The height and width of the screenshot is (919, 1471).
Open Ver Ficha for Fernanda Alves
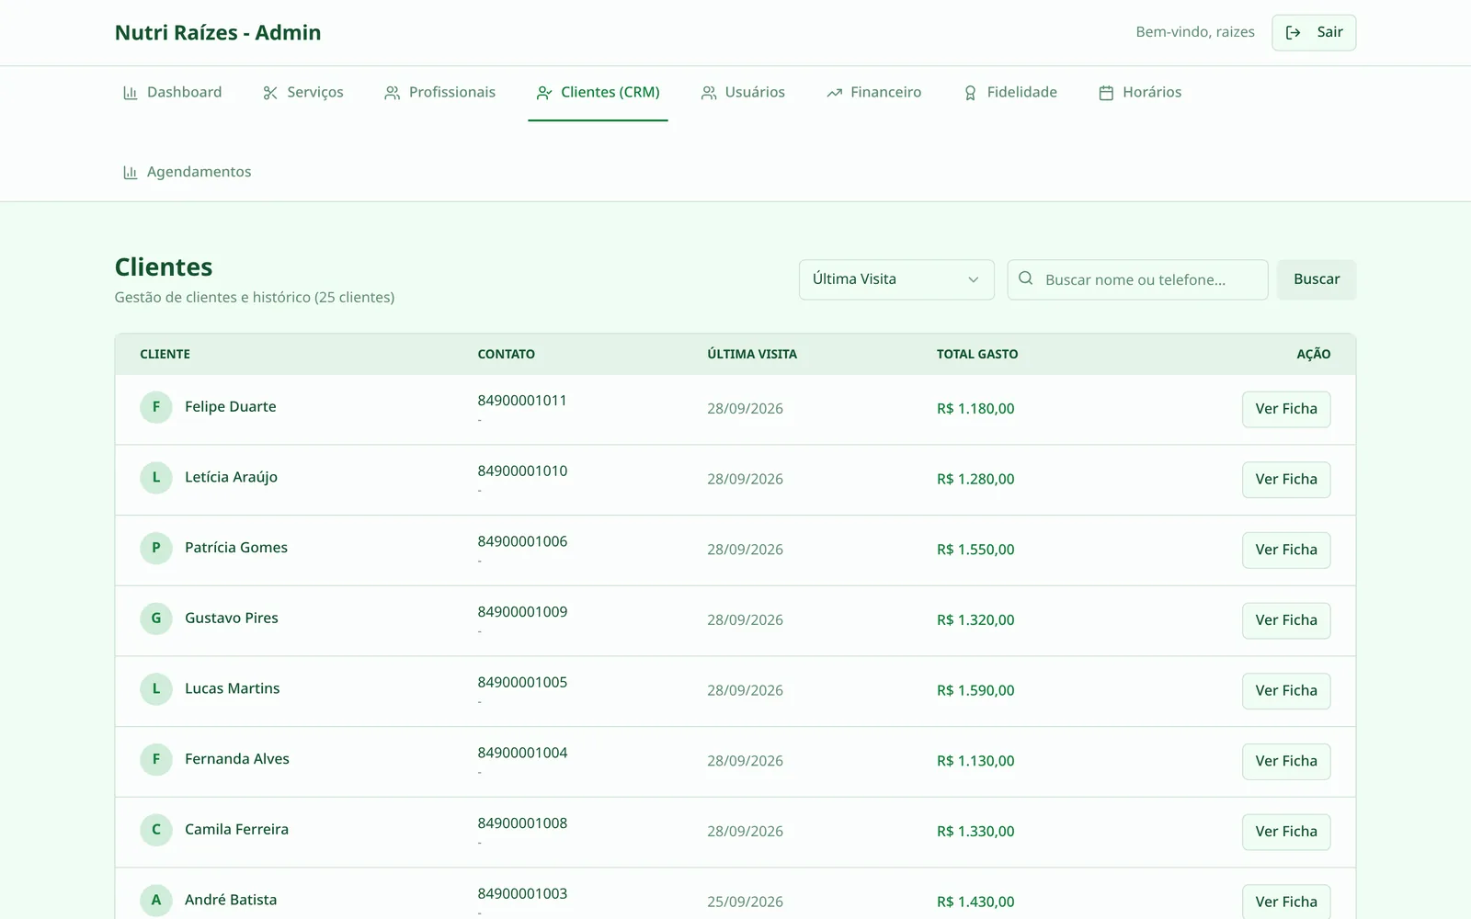pyautogui.click(x=1286, y=762)
